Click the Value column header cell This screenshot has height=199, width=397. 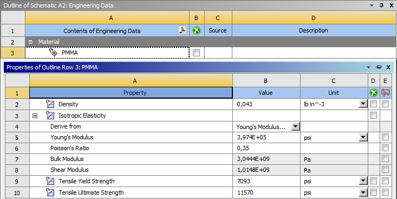pyautogui.click(x=266, y=93)
